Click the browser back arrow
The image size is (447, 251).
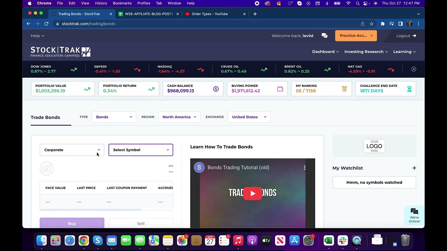pos(29,24)
